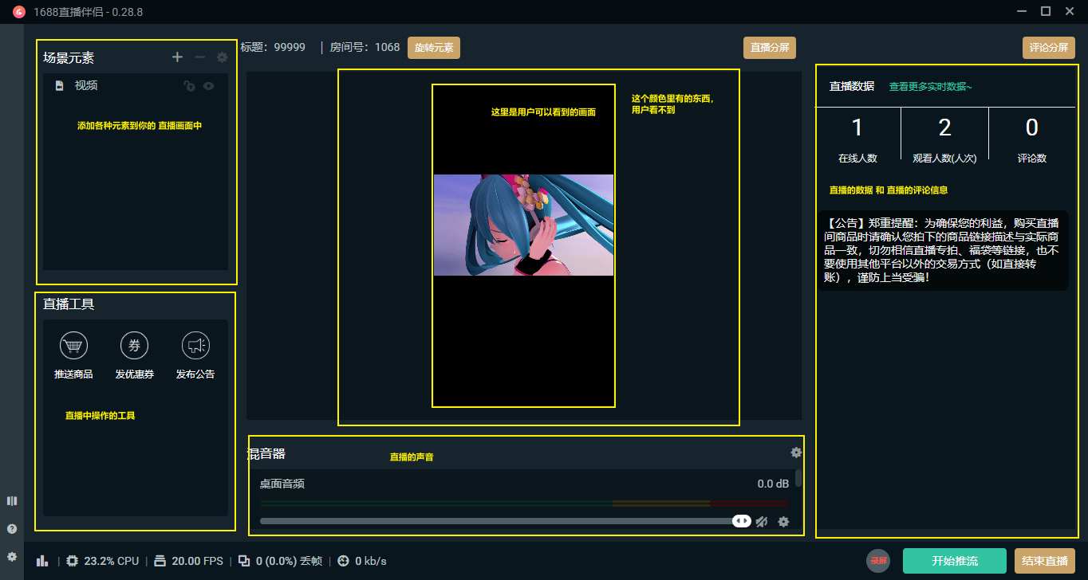Viewport: 1088px width, 580px height.
Task: Click the 录屏 screen record badge
Action: pos(877,561)
